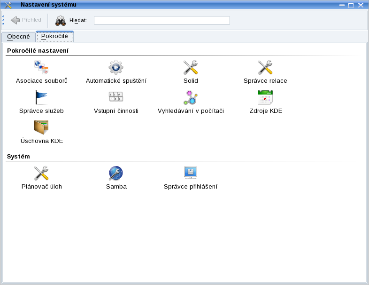Image resolution: width=369 pixels, height=285 pixels.
Task: Click the Plánovač úloh label
Action: 42,187
